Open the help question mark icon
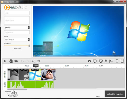Screen dimensions: 127x99 click(x=26, y=7)
